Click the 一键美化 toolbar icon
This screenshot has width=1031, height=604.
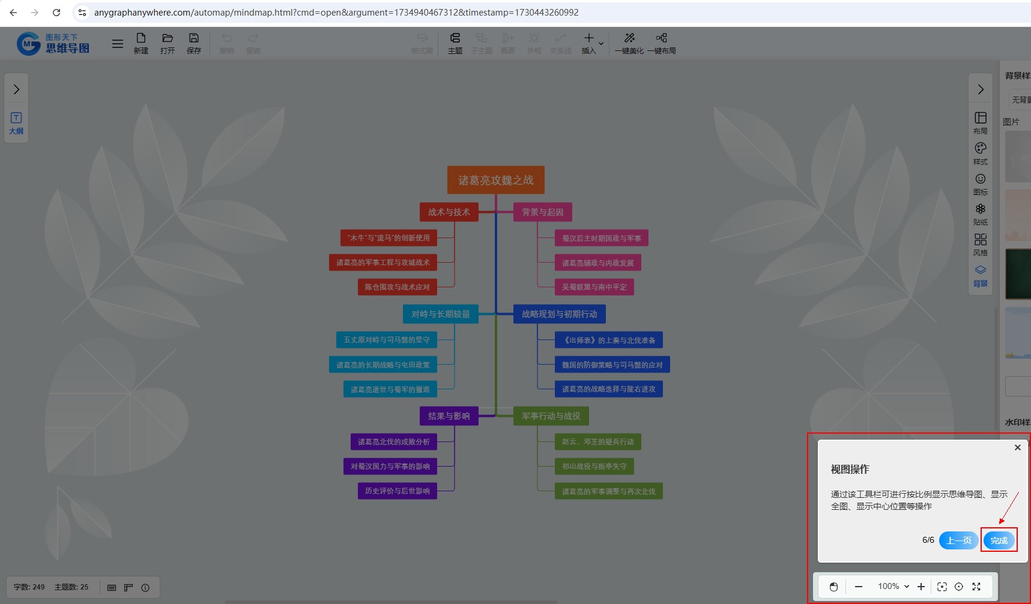pos(629,43)
